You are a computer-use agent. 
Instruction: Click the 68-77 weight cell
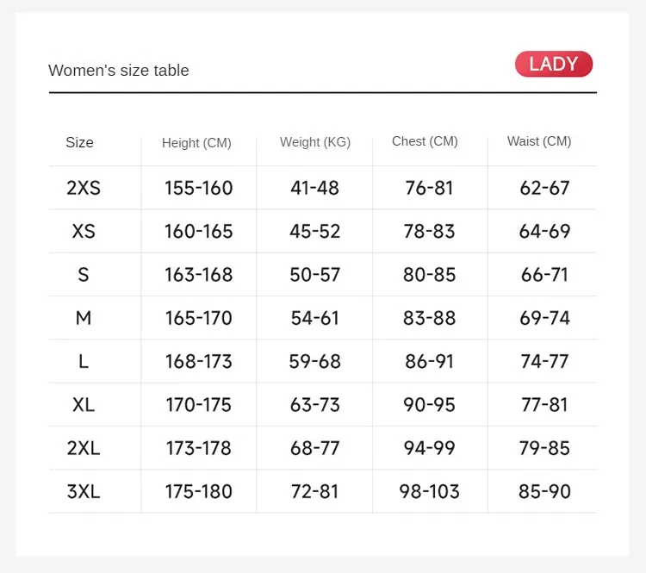(315, 448)
